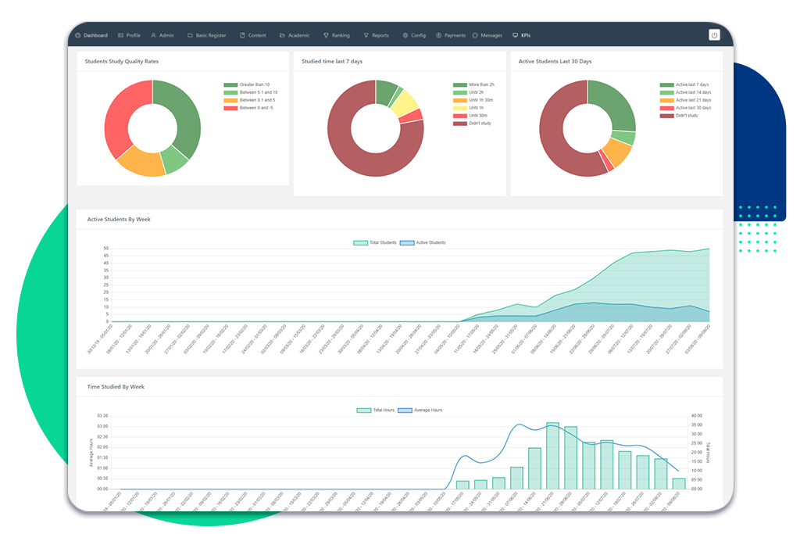Toggle the 'Didn't study' legend in Studied time chart

pos(473,123)
